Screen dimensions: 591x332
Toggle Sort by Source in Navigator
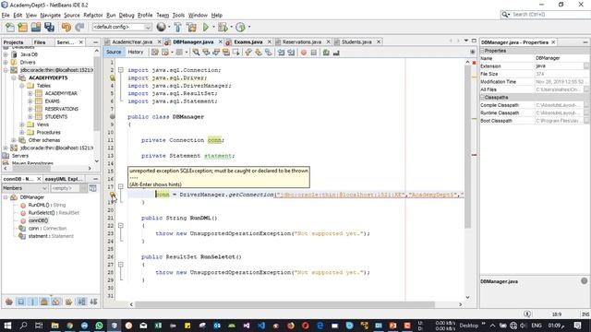pyautogui.click(x=93, y=302)
